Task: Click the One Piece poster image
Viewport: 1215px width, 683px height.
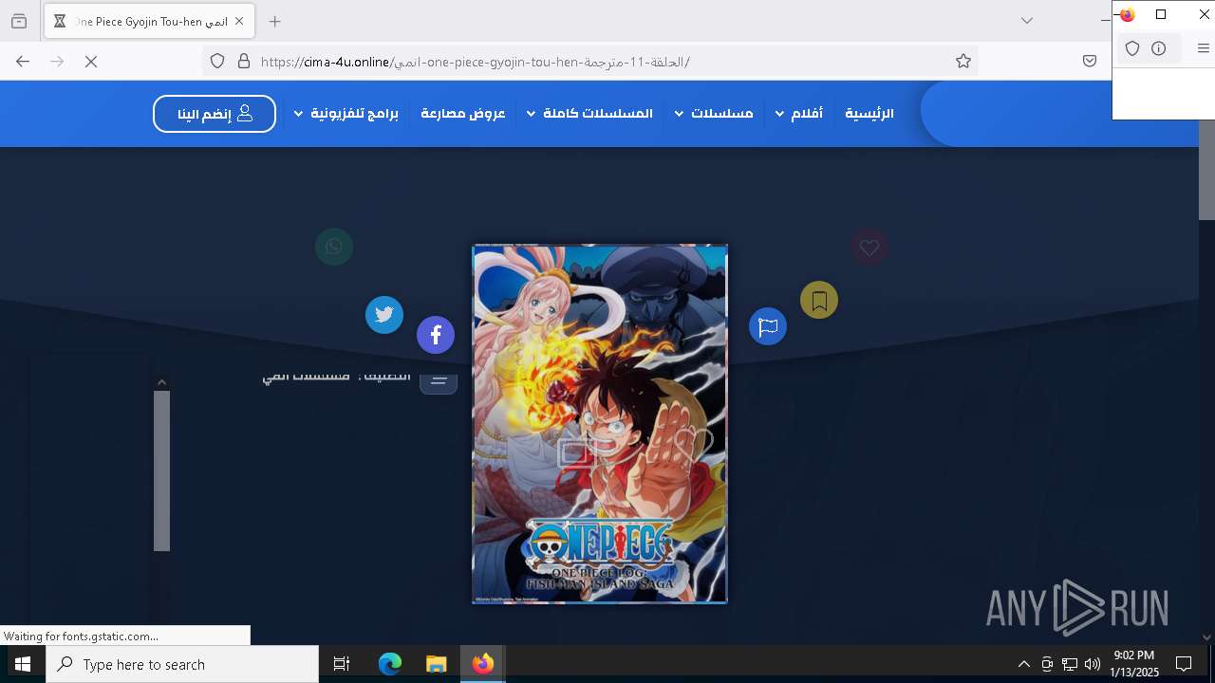Action: coord(600,424)
